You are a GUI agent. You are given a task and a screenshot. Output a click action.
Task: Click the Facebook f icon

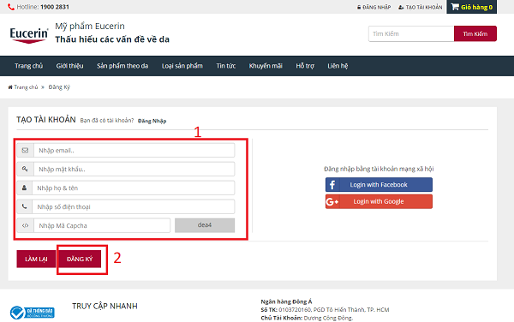click(332, 185)
